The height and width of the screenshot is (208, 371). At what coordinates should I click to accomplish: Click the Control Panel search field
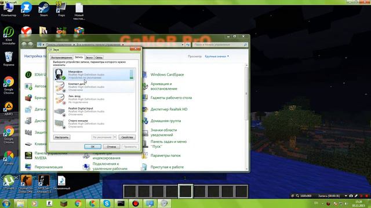coord(220,44)
